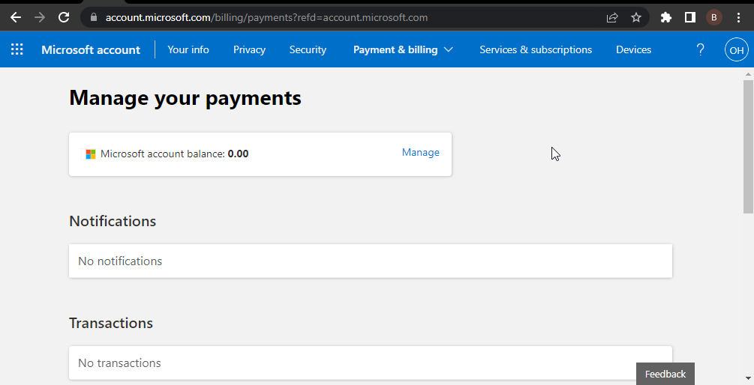Bookmark this page with the star icon
This screenshot has width=754, height=385.
point(636,18)
